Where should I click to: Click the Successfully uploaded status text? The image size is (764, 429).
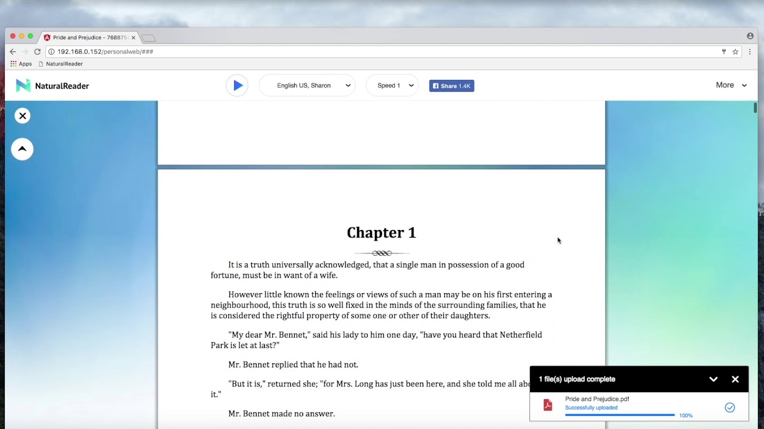pyautogui.click(x=591, y=408)
